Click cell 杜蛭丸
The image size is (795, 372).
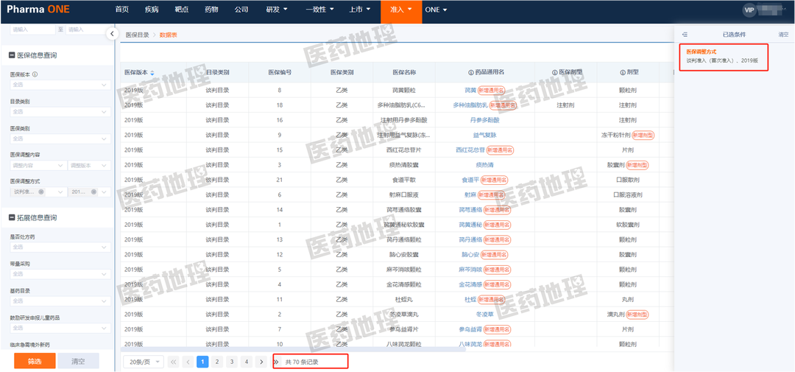[404, 300]
